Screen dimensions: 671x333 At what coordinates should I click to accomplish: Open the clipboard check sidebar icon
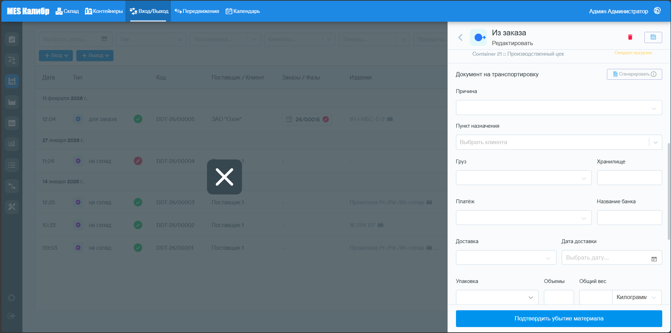tap(12, 39)
